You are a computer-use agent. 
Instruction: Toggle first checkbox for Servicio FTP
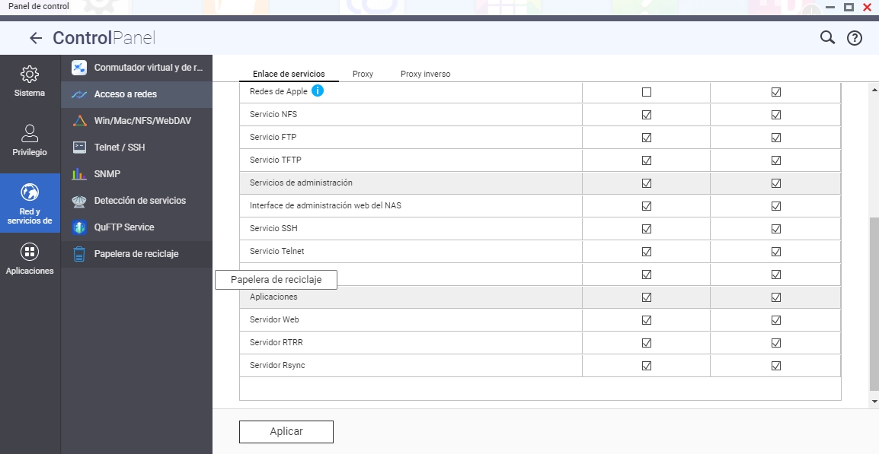pyautogui.click(x=647, y=138)
